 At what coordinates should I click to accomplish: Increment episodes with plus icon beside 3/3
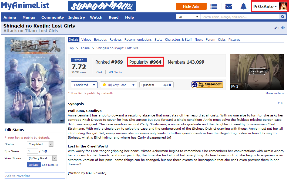tap(170, 85)
